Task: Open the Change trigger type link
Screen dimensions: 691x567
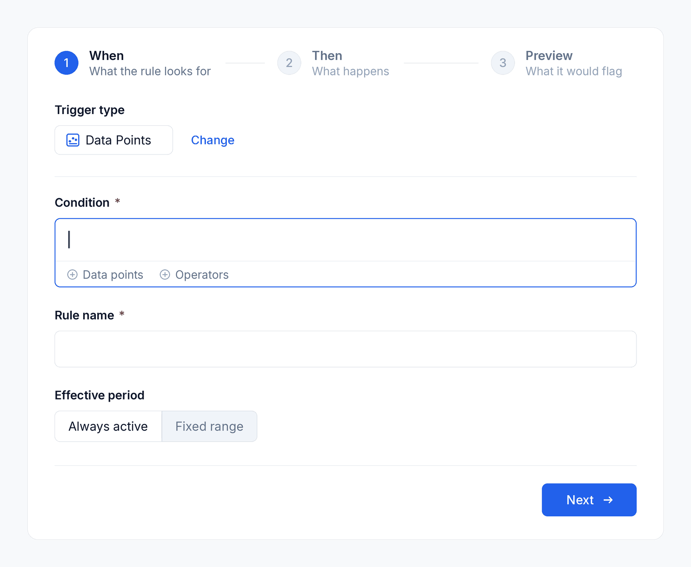Action: click(213, 140)
